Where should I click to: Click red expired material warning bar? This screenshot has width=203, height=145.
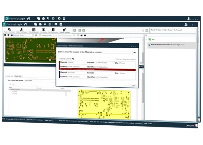[98, 69]
